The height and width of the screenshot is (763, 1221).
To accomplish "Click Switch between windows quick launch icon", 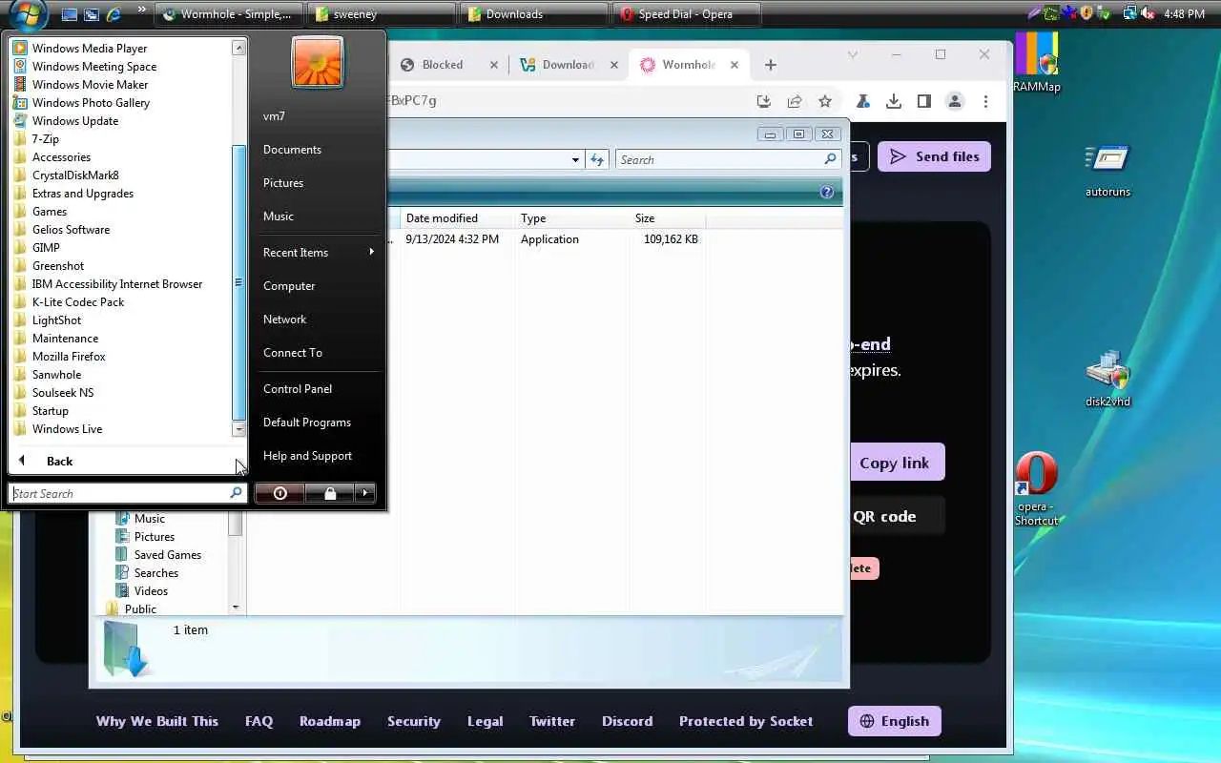I will [x=92, y=14].
